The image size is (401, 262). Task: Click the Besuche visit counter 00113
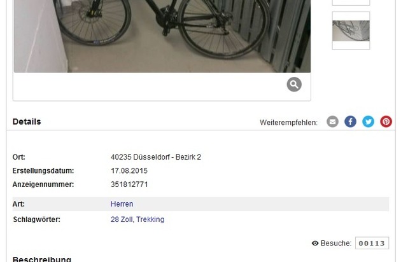coord(372,243)
